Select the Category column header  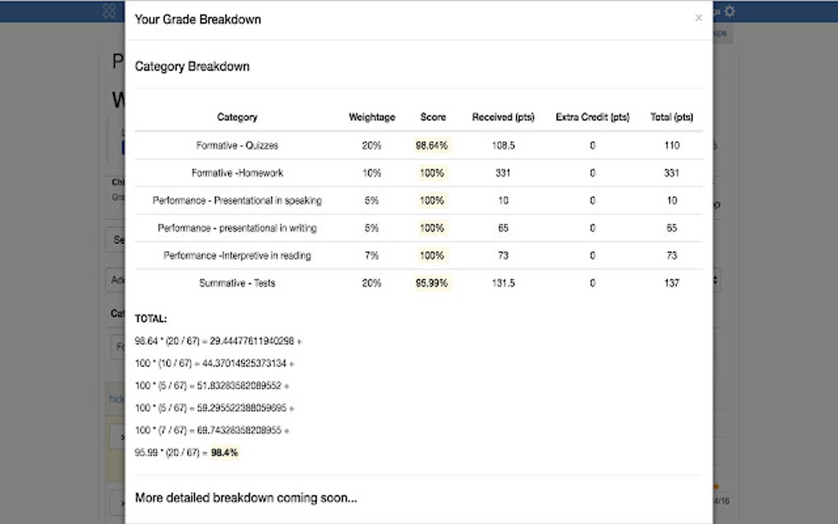click(237, 117)
